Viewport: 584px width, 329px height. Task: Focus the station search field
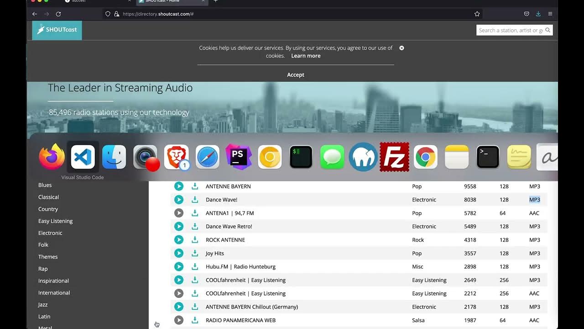pos(510,30)
